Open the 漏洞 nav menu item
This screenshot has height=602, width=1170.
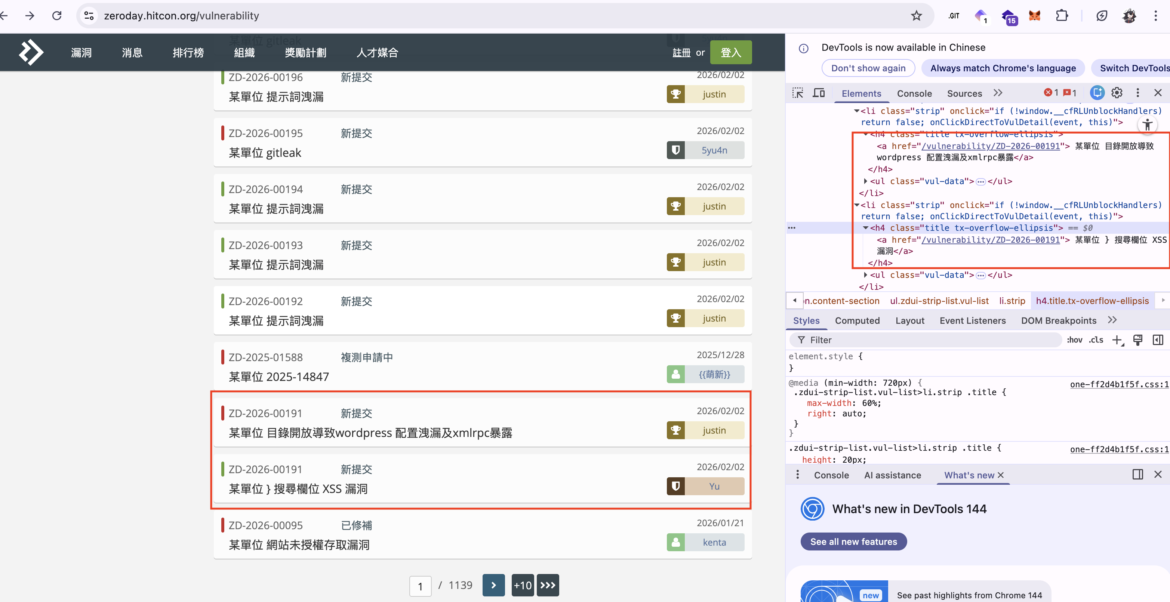coord(81,53)
